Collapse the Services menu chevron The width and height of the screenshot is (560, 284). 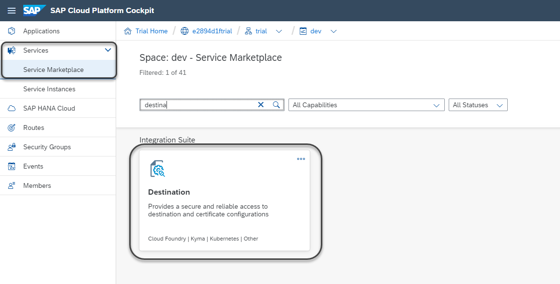108,50
